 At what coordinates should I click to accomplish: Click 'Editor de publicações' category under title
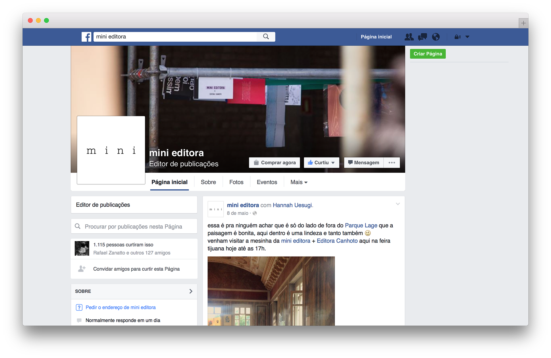point(184,164)
